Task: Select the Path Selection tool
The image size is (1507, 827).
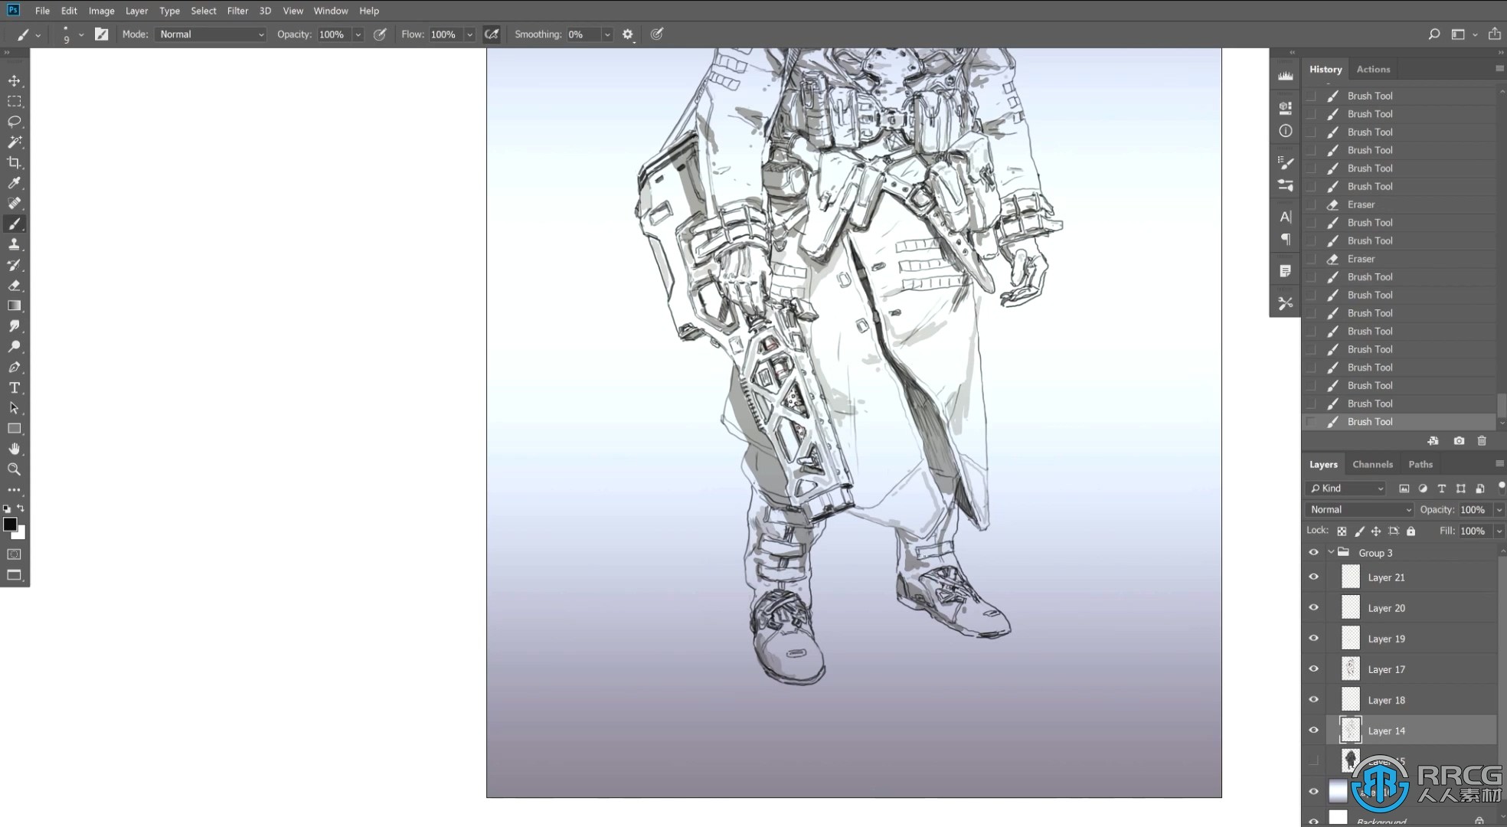Action: click(14, 408)
